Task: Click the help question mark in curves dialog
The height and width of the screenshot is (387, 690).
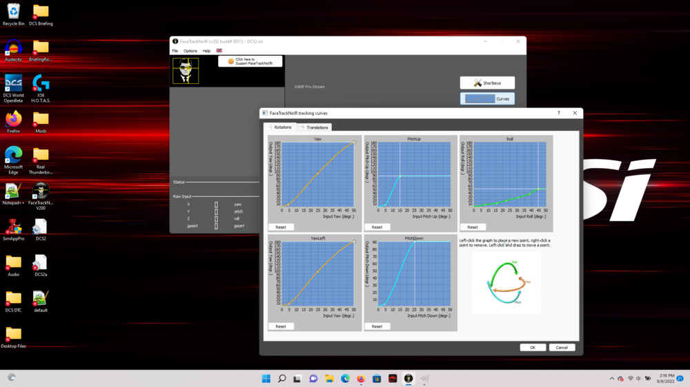Action: (x=559, y=113)
